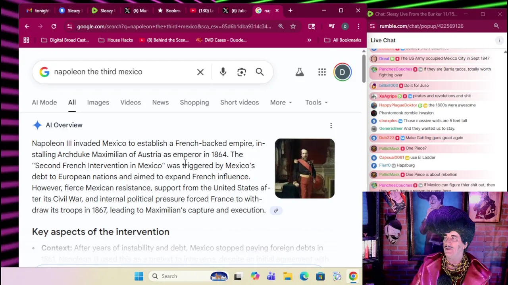Open the media controls icon in Chrome toolbar

click(x=332, y=27)
